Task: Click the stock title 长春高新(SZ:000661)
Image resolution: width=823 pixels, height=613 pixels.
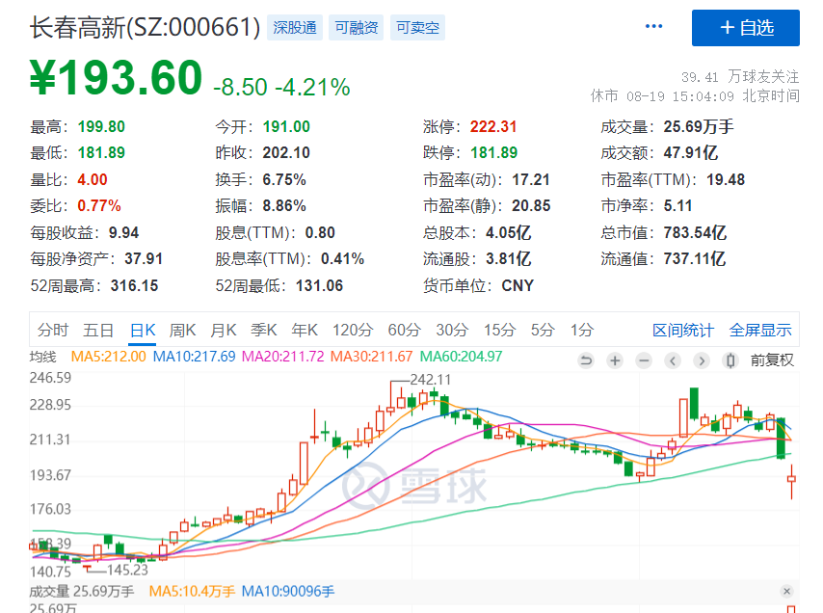Action: tap(145, 27)
